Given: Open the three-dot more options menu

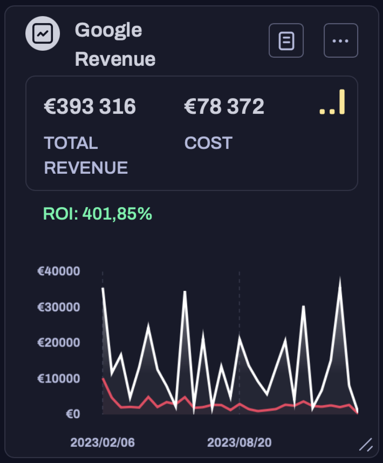Looking at the screenshot, I should click(340, 40).
